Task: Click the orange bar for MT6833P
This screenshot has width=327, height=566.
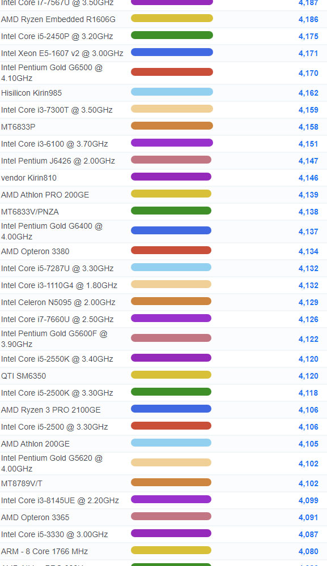Action: point(172,126)
